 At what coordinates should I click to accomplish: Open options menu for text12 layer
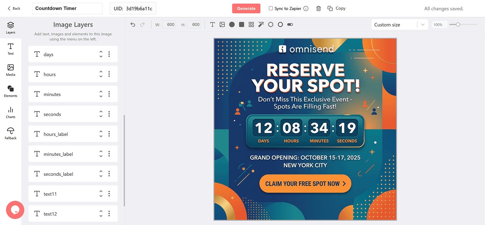point(109,214)
